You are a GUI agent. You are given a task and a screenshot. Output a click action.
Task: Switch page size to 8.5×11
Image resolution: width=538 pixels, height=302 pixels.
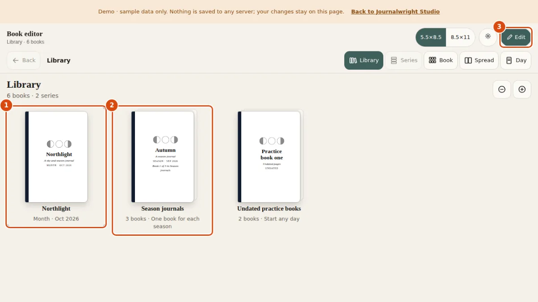pyautogui.click(x=460, y=37)
